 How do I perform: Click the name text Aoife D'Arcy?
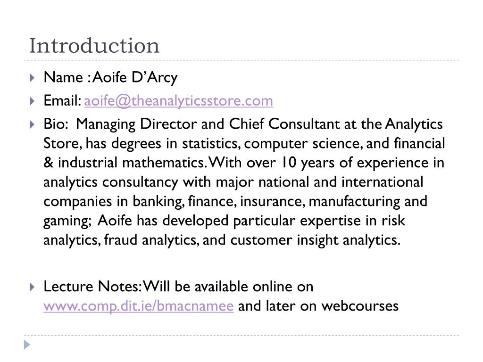coord(135,77)
